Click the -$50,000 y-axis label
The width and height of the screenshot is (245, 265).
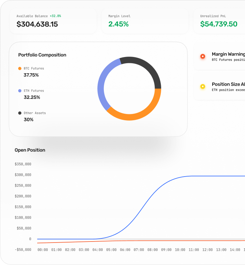(23, 249)
